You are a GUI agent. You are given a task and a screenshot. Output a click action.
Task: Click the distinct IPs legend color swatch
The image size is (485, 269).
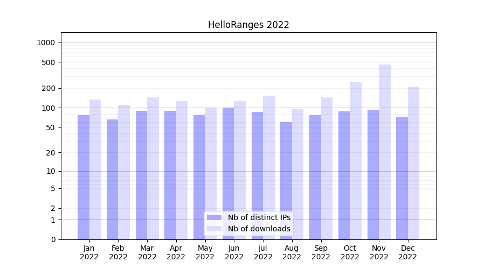coord(214,217)
